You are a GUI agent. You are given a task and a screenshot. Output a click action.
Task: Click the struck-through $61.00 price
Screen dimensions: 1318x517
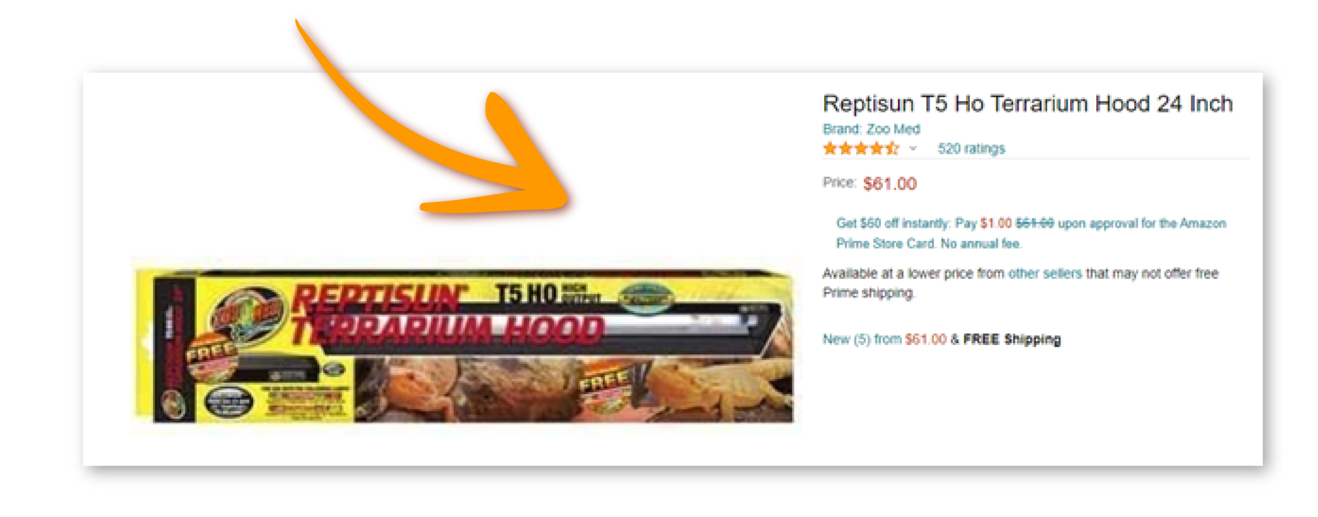1034,223
